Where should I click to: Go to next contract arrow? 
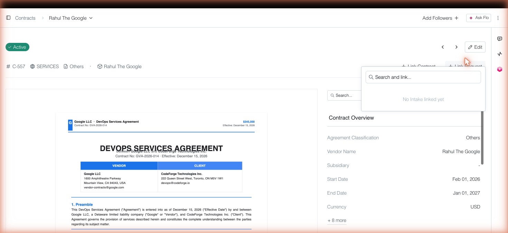pyautogui.click(x=457, y=47)
